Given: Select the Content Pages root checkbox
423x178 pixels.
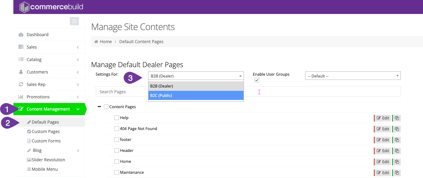Looking at the screenshot, I should (x=106, y=107).
